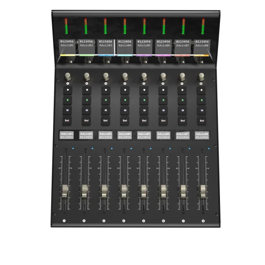Arm record button on channel 1
Screen dimensions: 265x265
[68, 90]
